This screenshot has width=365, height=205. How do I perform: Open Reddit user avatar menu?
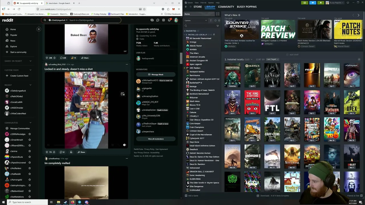tap(176, 20)
